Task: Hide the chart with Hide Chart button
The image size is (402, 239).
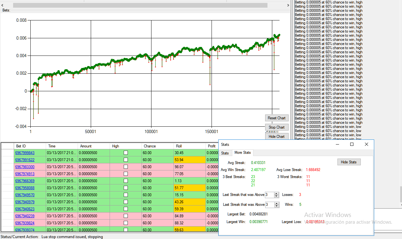Action: [x=277, y=137]
